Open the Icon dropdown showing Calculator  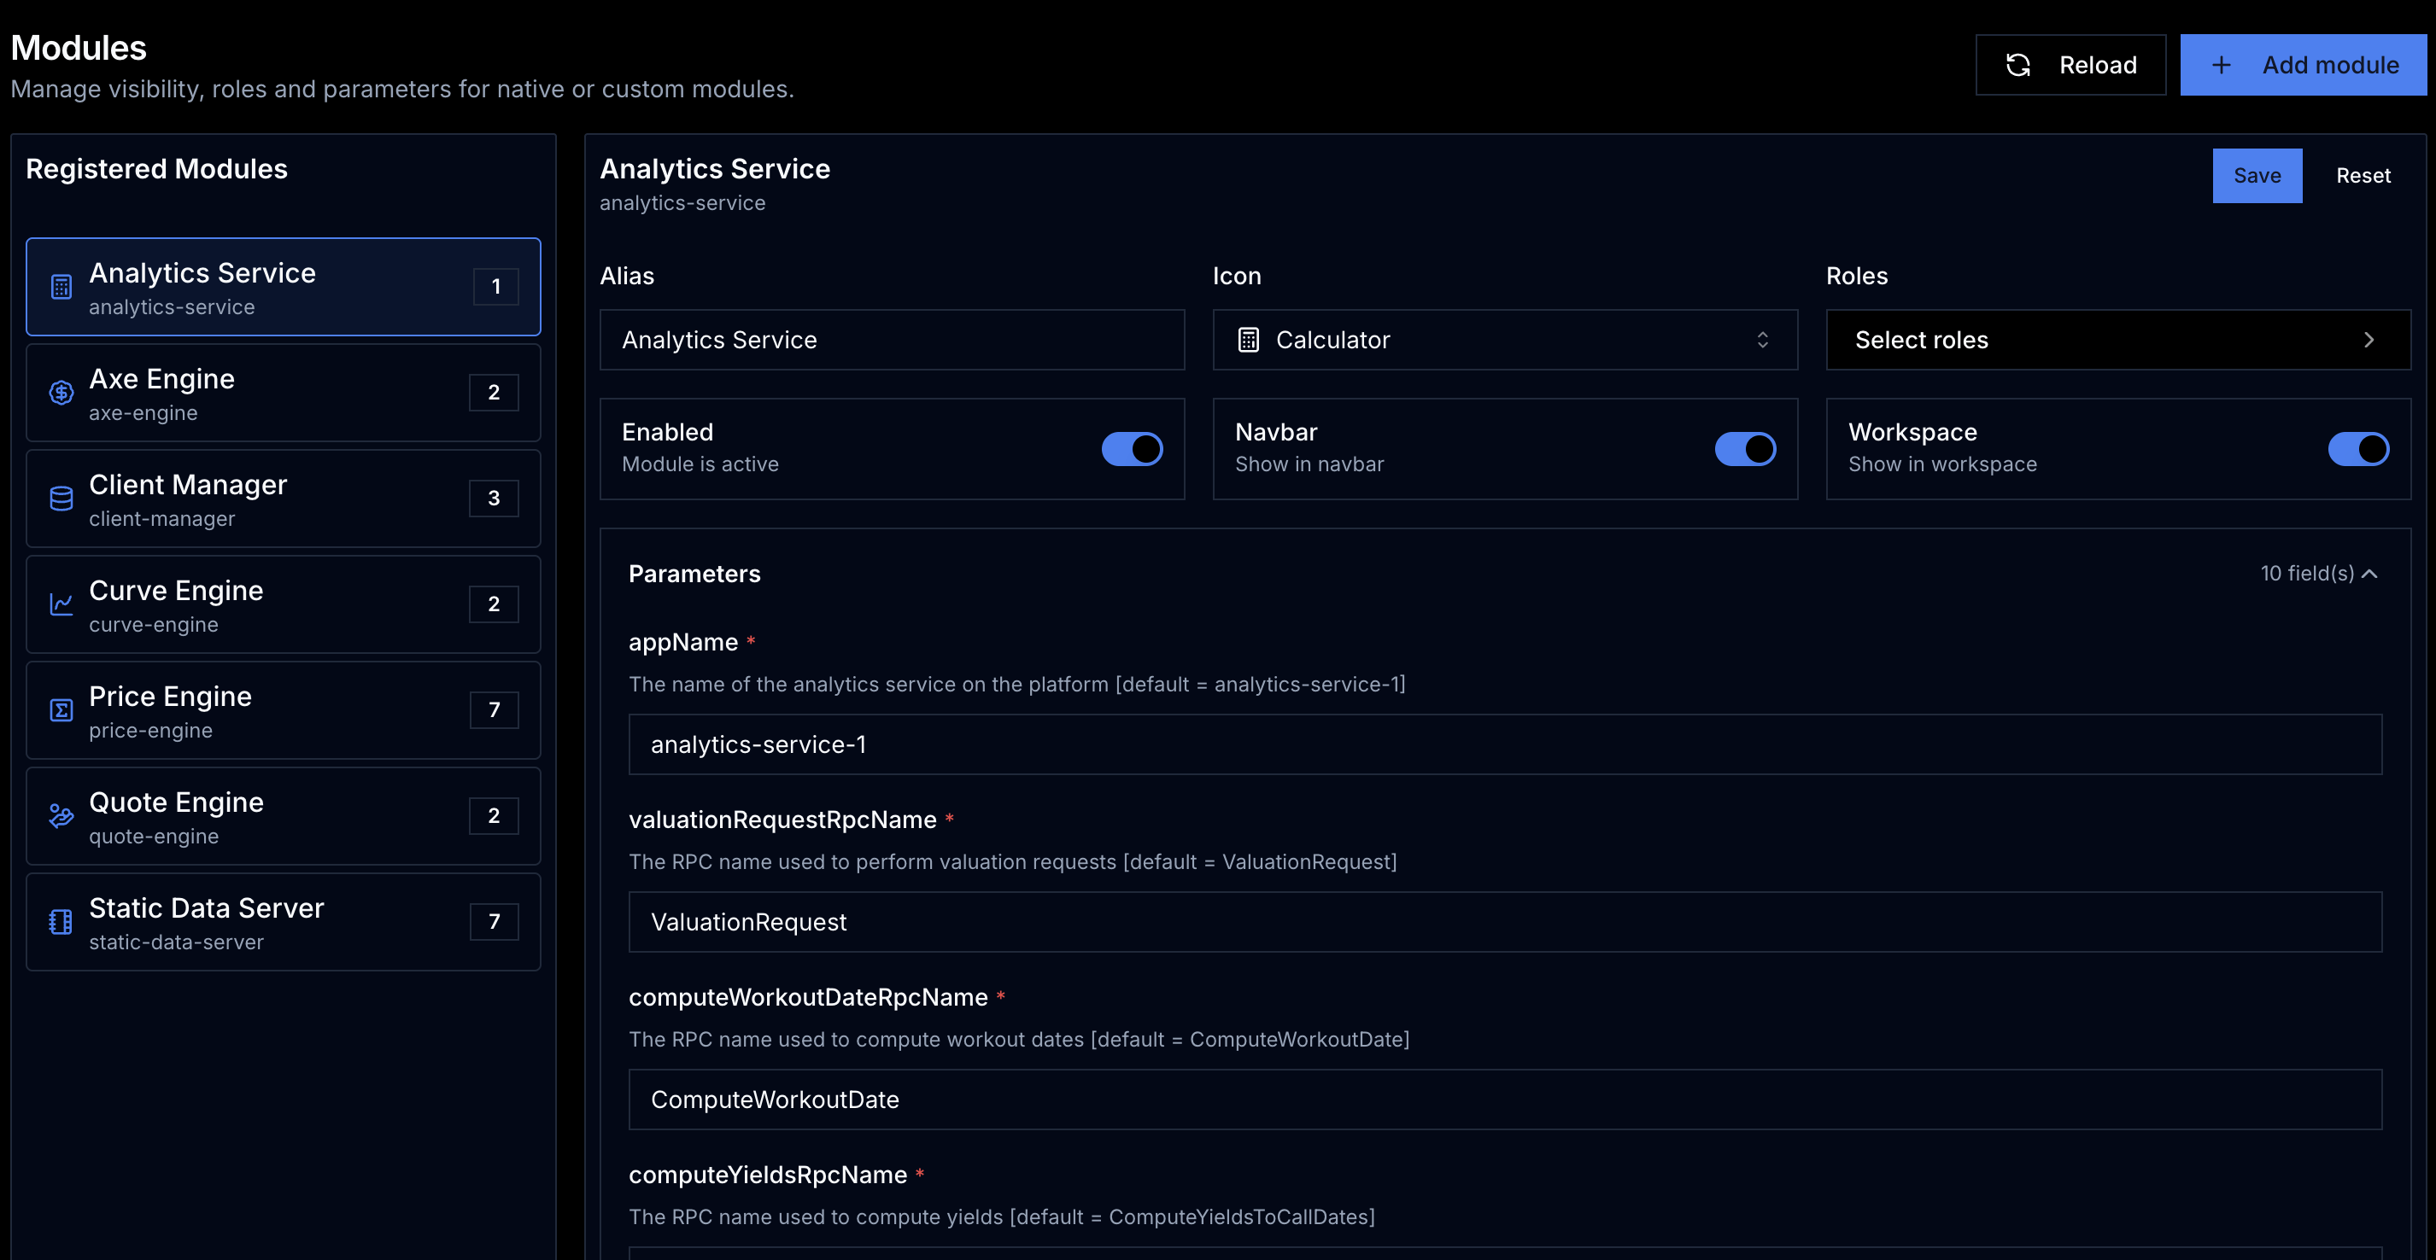point(1504,341)
